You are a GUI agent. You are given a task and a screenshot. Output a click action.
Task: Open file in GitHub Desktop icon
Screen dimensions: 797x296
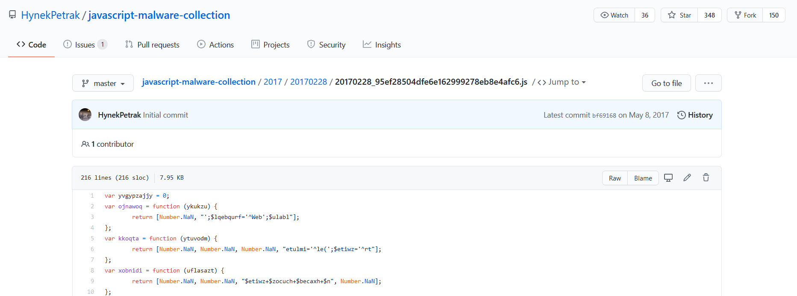click(x=668, y=178)
